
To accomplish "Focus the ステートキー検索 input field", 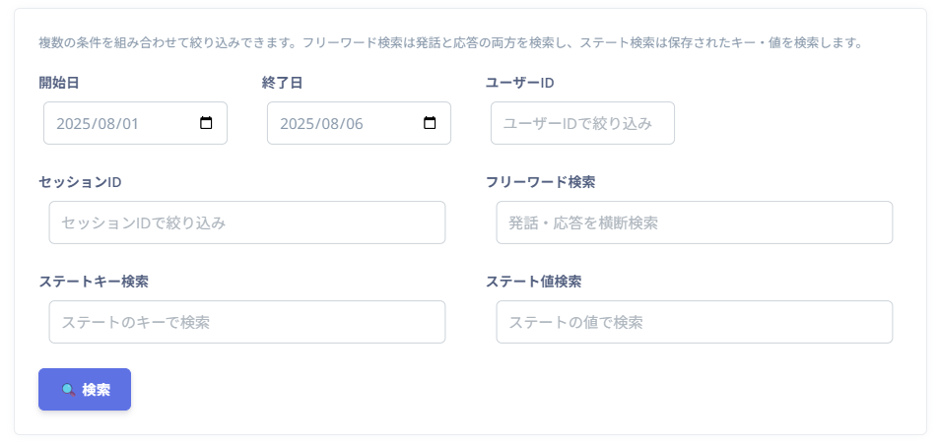I will point(246,322).
